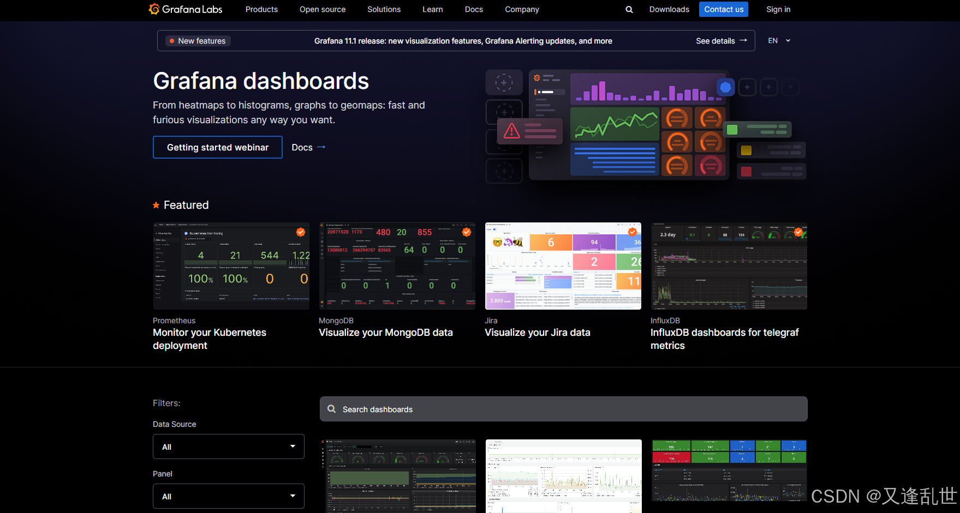Click the magnifier icon in Search dashboards
The image size is (960, 513).
click(331, 409)
